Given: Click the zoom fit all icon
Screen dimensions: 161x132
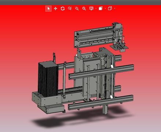Looking at the screenshot, I should [84, 8].
